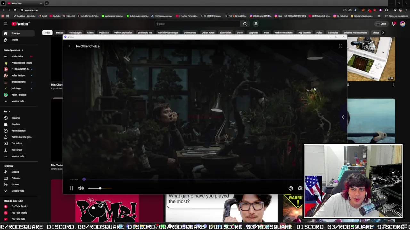Go to Principal in YouTube sidebar
This screenshot has width=410, height=230.
pyautogui.click(x=19, y=33)
